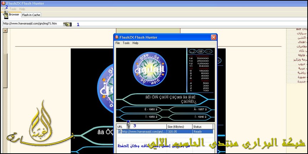The height and width of the screenshot is (154, 308).
Task: Click the 125000 prize row
Action: [x=199, y=63]
